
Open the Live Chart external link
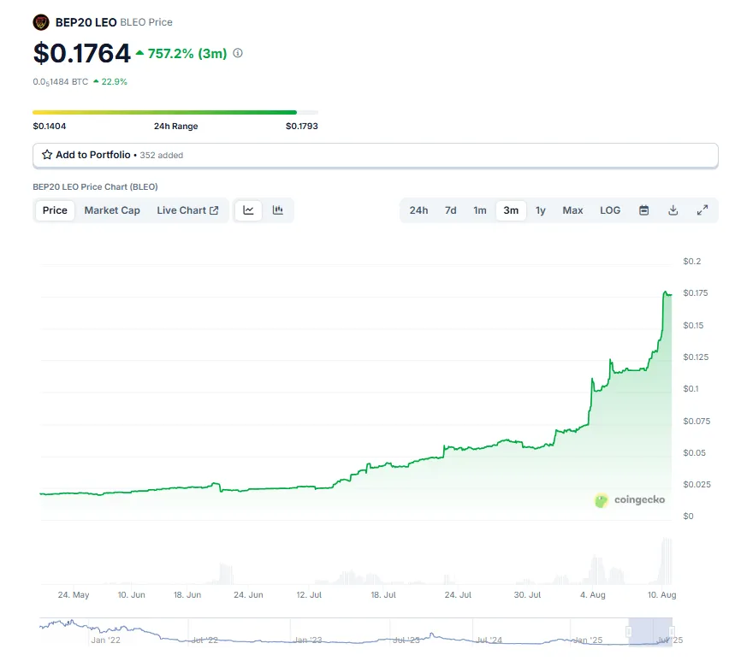(187, 210)
